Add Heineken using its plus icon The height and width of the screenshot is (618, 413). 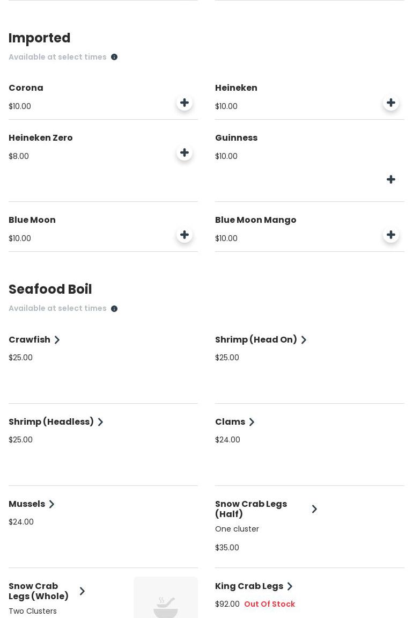tap(390, 103)
